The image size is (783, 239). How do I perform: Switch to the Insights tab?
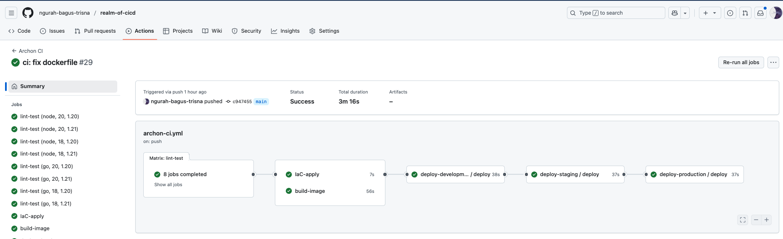click(285, 31)
